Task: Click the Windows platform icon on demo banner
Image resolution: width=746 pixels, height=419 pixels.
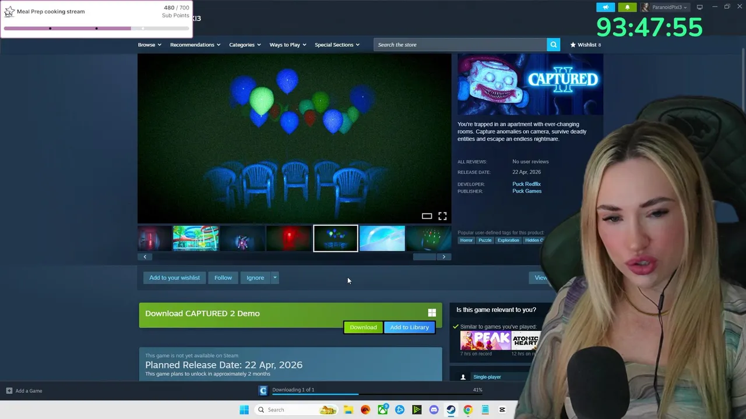Action: tap(432, 313)
